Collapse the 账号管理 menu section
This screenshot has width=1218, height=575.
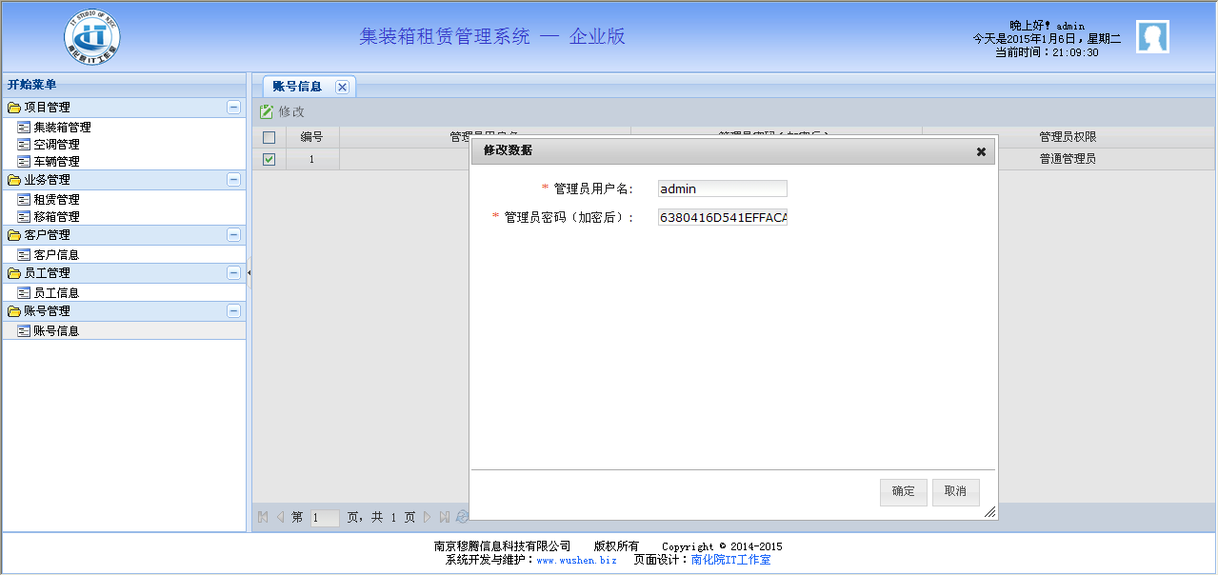(x=233, y=311)
